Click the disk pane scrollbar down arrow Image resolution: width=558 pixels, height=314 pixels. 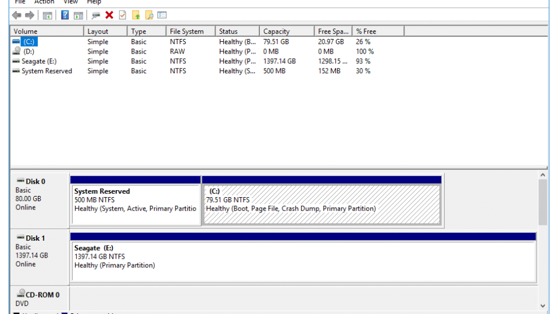[543, 306]
